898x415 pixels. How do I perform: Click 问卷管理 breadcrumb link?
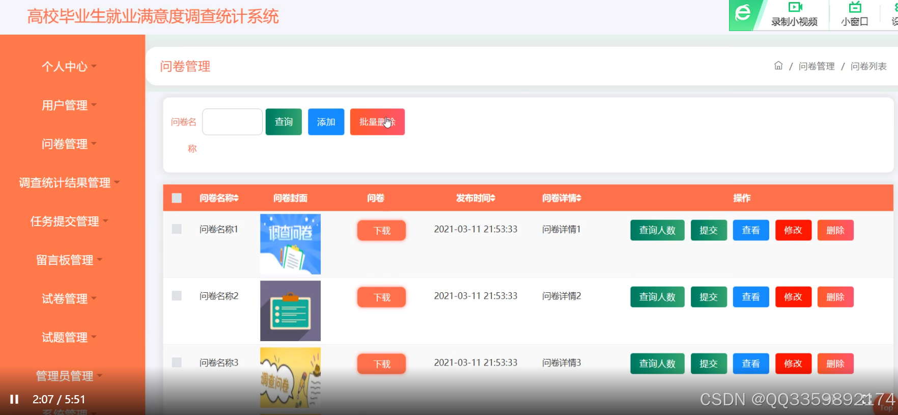(817, 66)
